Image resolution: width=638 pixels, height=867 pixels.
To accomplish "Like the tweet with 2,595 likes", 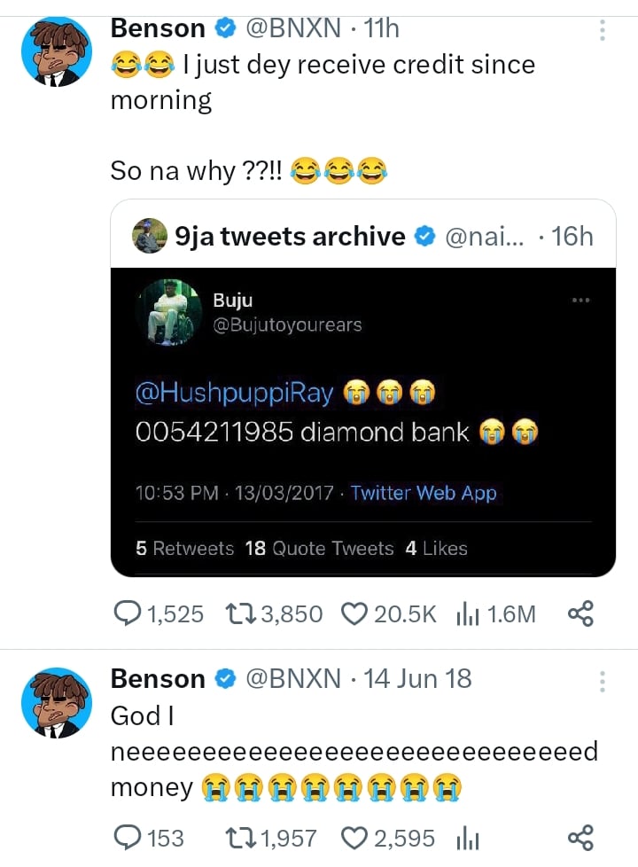I will tap(355, 837).
